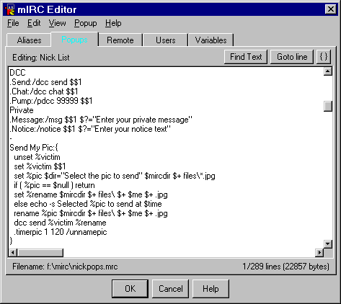
Task: Click the Find Text button
Action: (x=246, y=57)
